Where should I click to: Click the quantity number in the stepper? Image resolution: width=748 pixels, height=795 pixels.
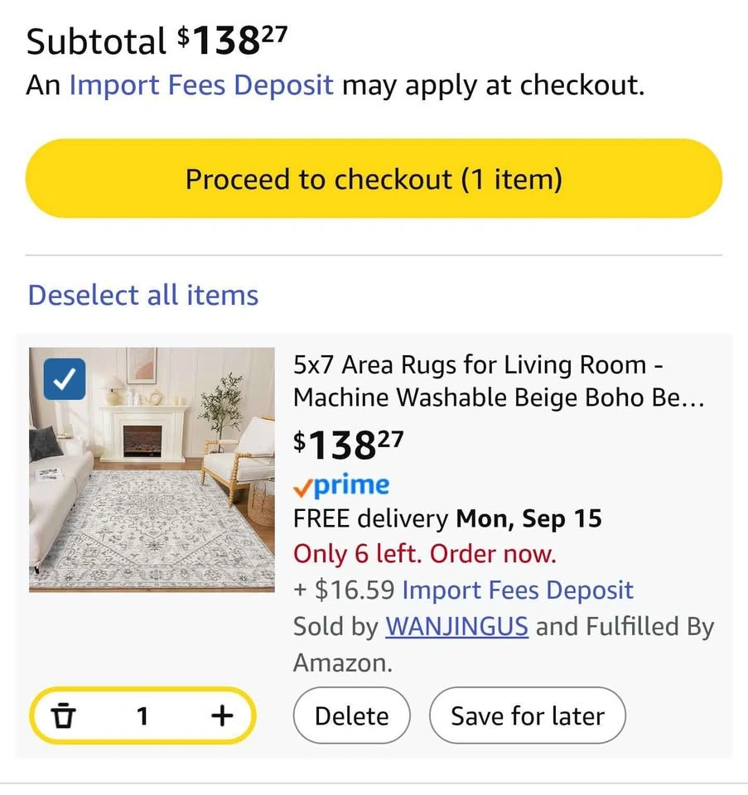coord(142,715)
